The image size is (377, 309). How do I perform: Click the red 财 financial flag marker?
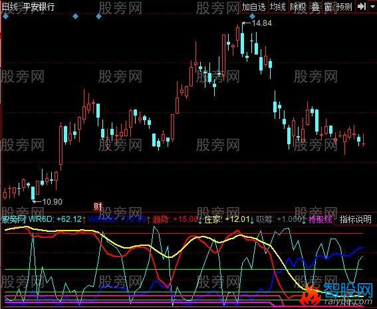pos(98,207)
